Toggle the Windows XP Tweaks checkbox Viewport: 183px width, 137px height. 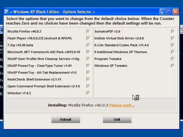(173, 66)
